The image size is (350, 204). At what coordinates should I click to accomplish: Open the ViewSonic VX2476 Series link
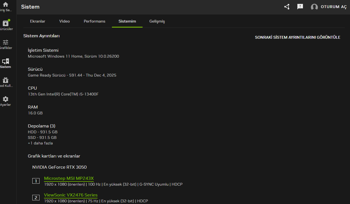point(71,195)
